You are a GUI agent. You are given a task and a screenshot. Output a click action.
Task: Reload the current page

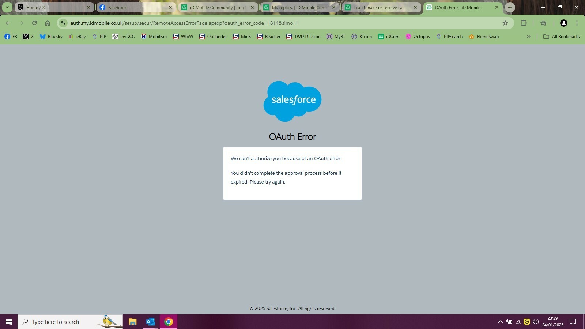tap(34, 23)
